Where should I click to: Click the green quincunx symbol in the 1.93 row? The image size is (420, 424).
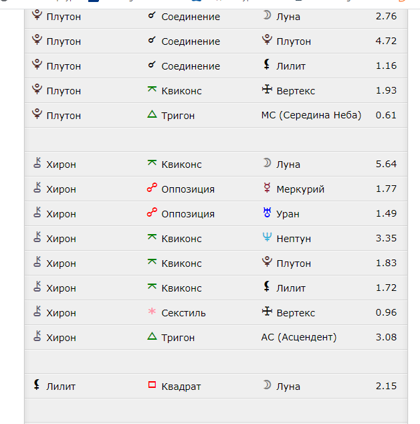pyautogui.click(x=152, y=89)
